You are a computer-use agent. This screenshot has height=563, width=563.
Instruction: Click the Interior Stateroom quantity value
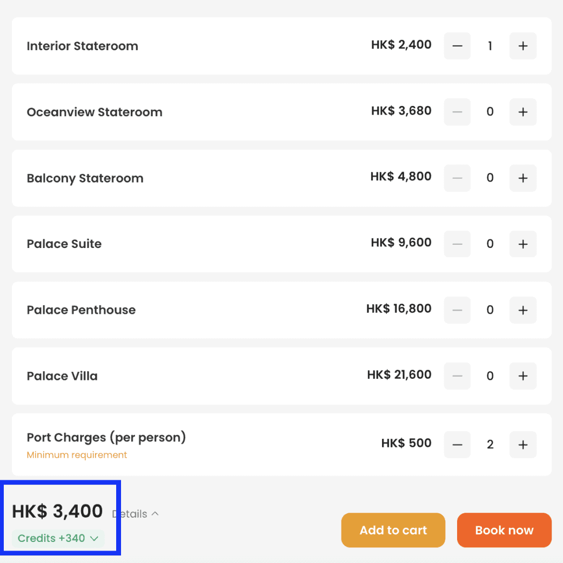click(490, 46)
